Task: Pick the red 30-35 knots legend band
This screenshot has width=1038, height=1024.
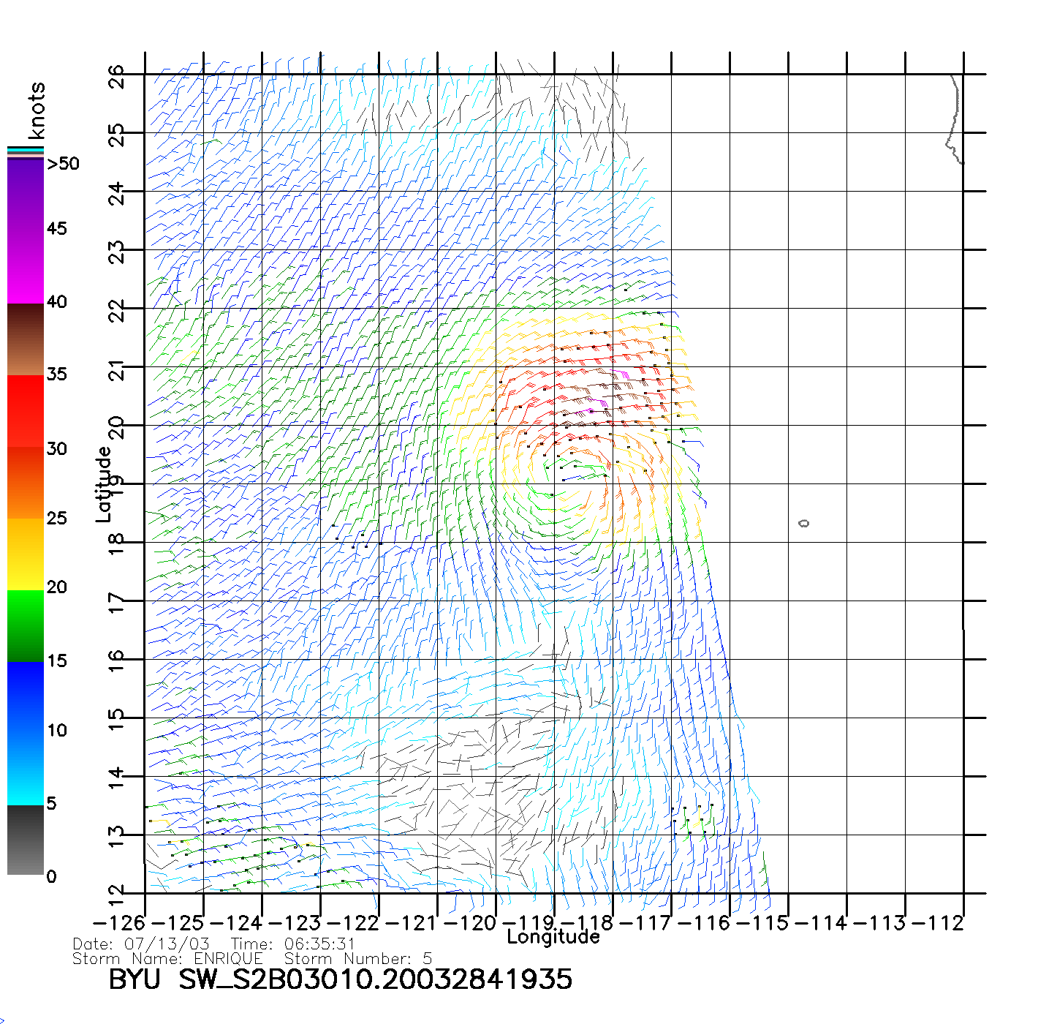Action: point(26,410)
